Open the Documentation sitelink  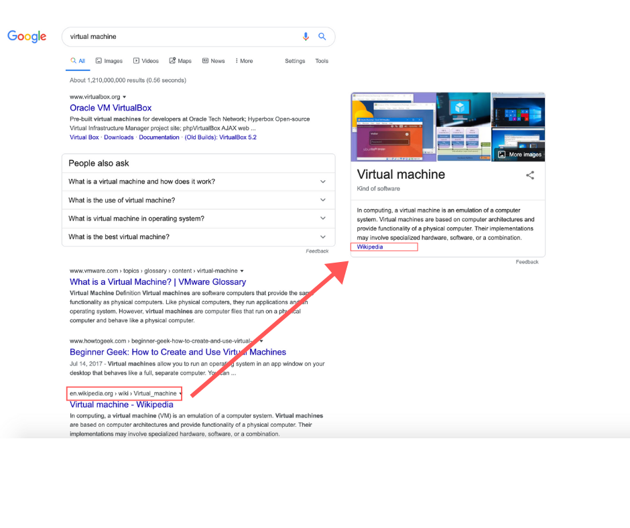[x=159, y=137]
